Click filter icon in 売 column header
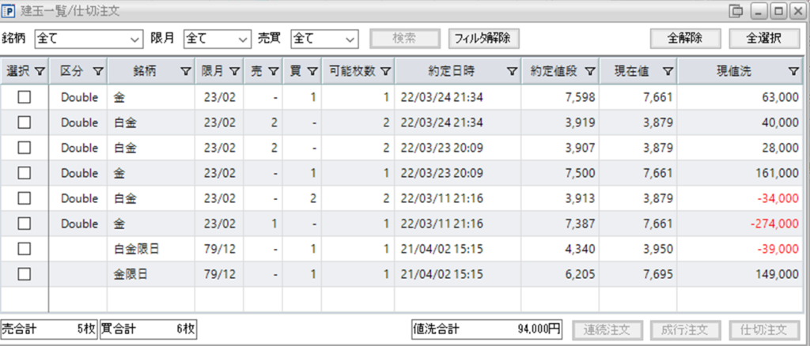Viewport: 810px width, 346px height. pyautogui.click(x=273, y=72)
